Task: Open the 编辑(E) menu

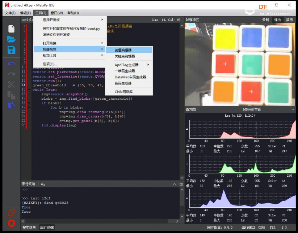Action: 25,13
